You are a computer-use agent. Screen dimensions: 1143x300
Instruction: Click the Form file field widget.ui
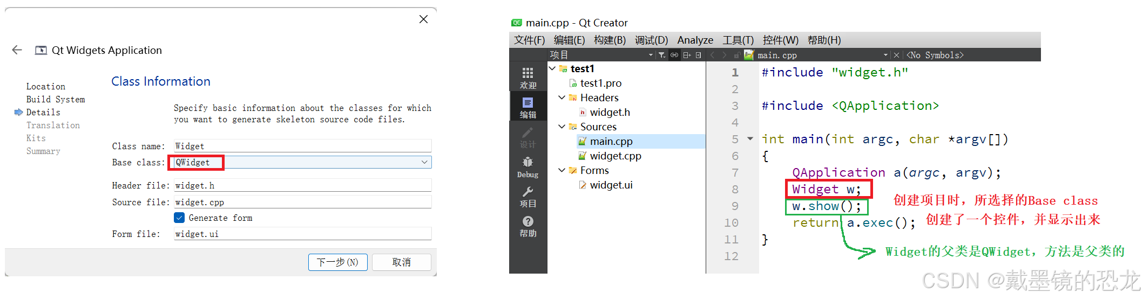tap(302, 234)
